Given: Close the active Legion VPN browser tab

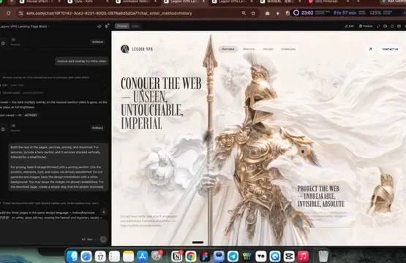Looking at the screenshot, I should point(203,1).
